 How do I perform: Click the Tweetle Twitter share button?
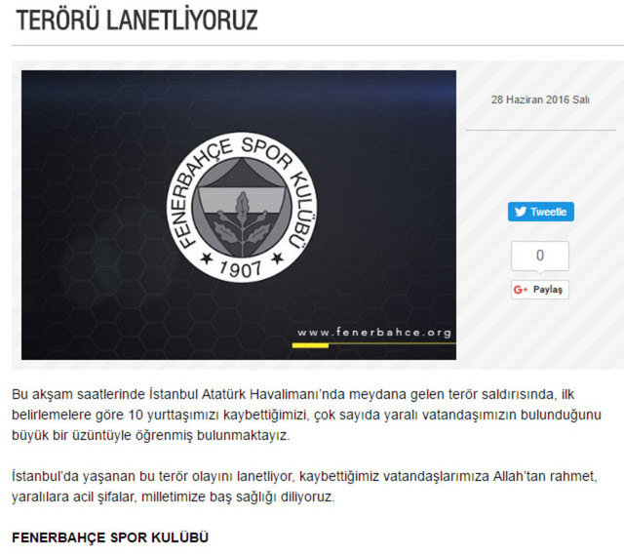tap(540, 212)
